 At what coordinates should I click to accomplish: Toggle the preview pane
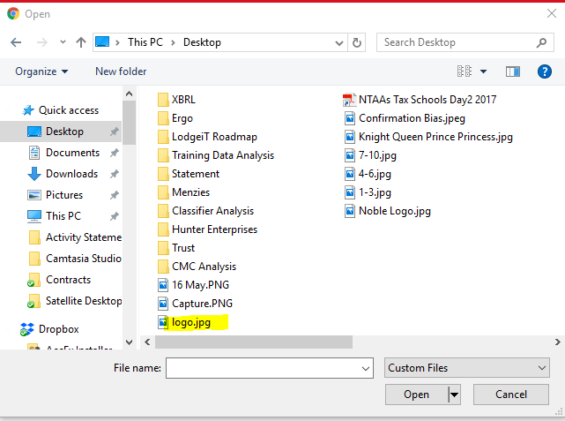pos(512,71)
